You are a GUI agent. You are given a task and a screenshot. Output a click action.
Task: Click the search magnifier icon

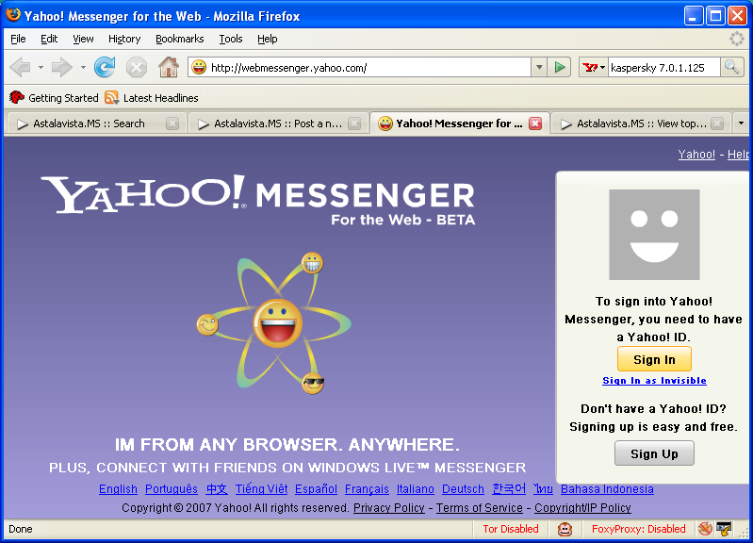[732, 67]
